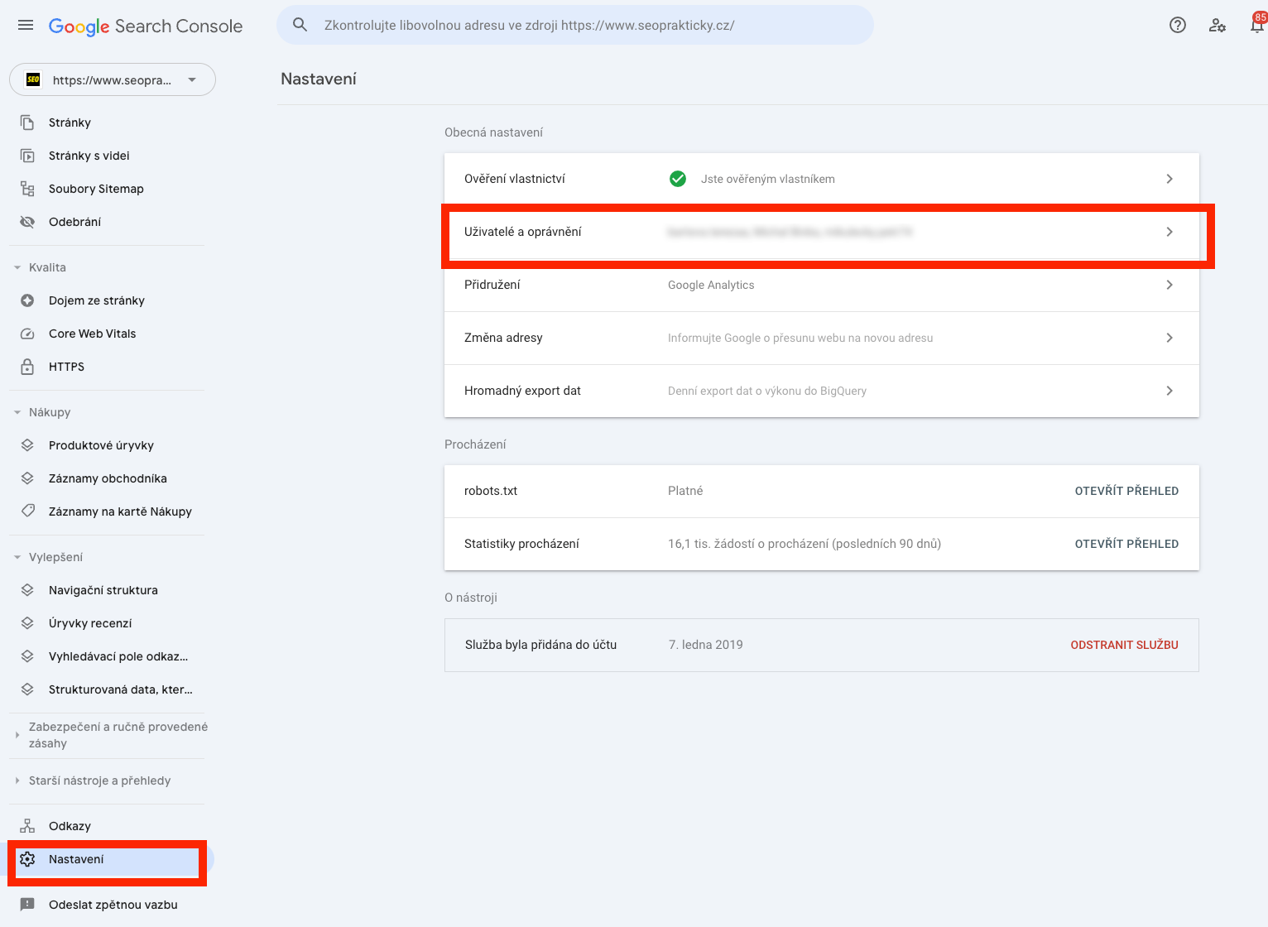Click the Vyhledávací pole odkazů icon

pyautogui.click(x=27, y=656)
